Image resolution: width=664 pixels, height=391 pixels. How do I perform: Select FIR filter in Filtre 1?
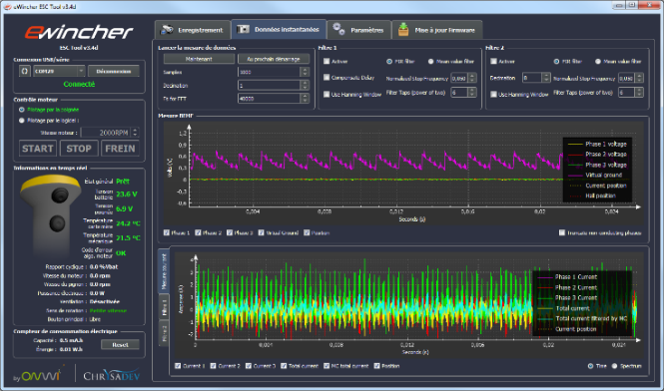pyautogui.click(x=389, y=62)
